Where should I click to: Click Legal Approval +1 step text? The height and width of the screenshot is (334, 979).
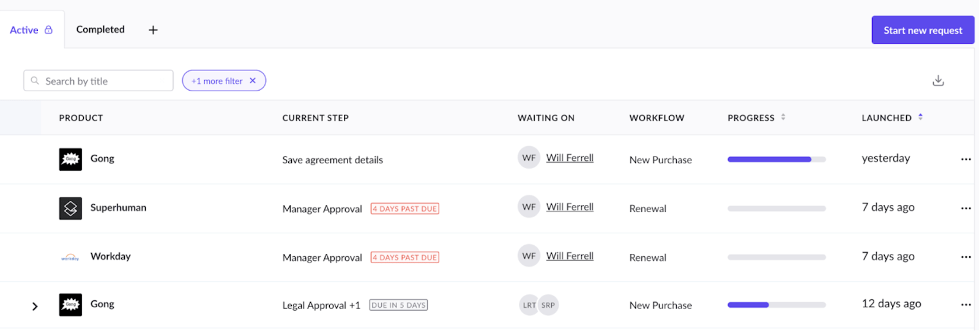[321, 305]
